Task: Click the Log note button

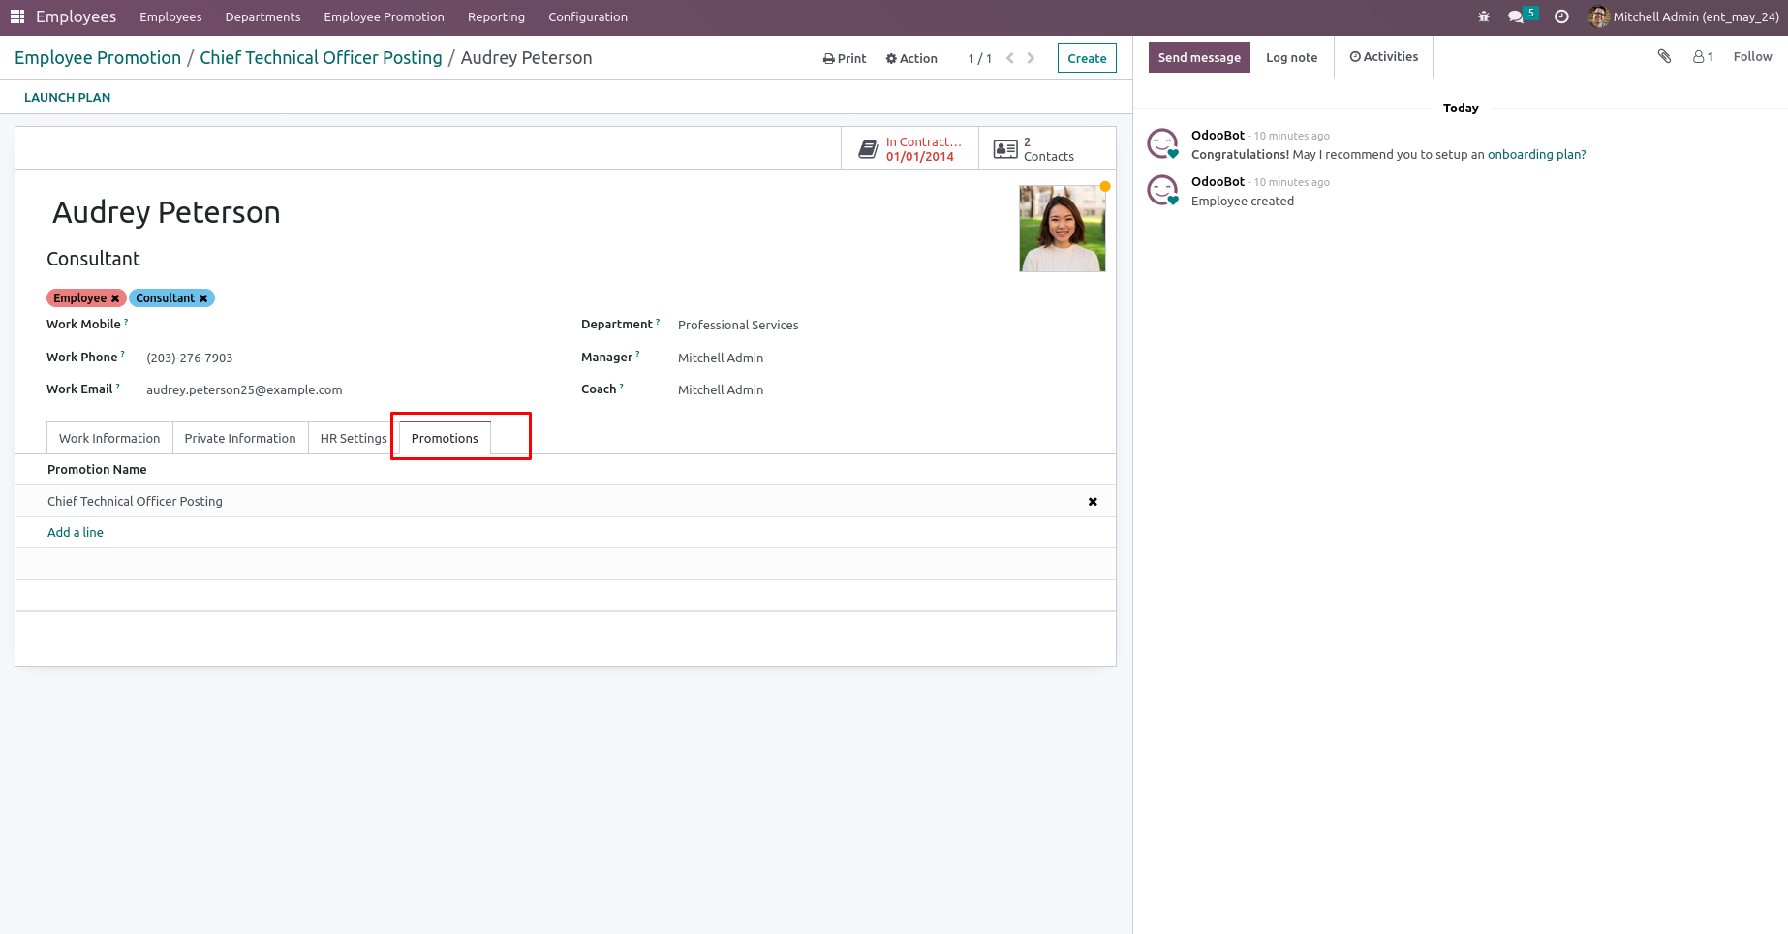Action: pos(1292,57)
